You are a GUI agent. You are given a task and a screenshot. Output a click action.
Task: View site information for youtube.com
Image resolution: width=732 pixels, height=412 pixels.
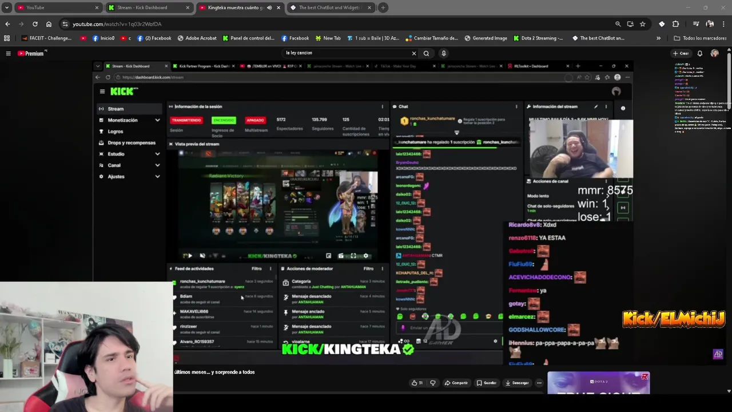pos(65,24)
